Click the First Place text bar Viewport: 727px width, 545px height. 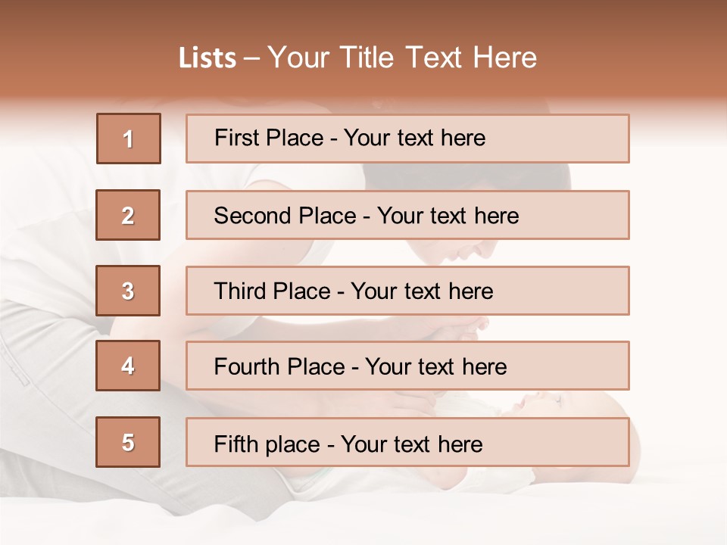pos(407,139)
